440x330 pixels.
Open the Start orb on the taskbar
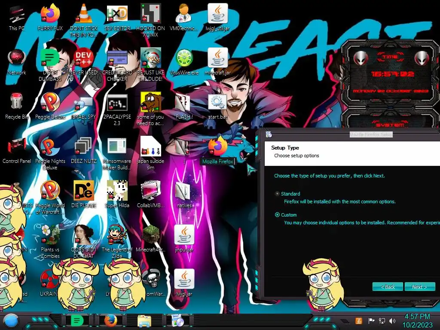pos(11,321)
